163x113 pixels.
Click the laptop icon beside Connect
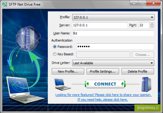62,84
